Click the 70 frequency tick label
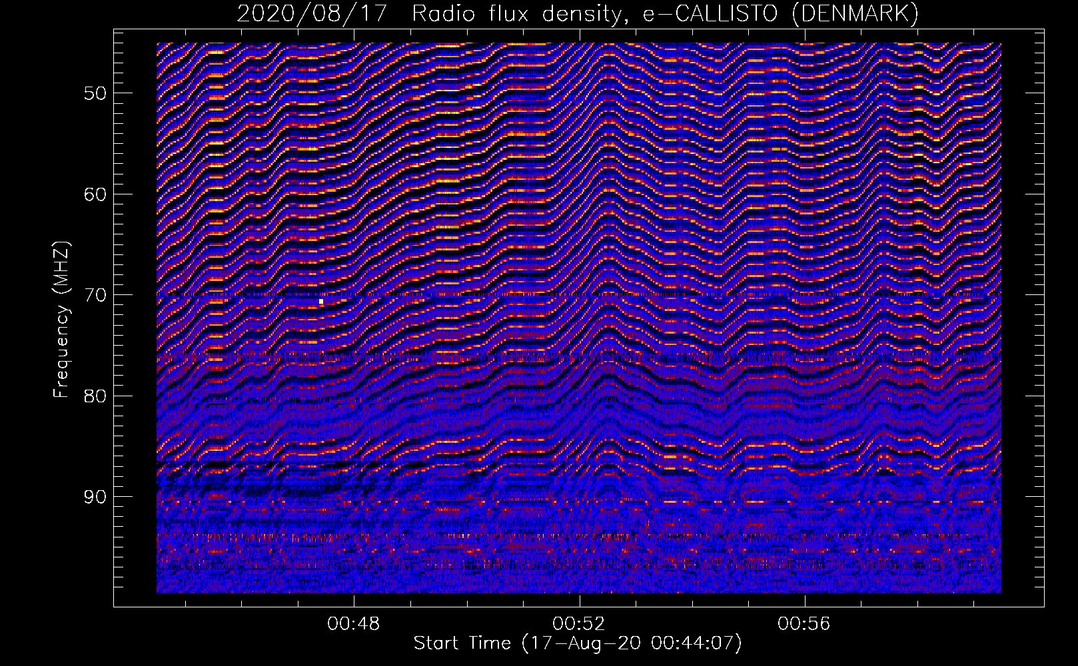Image resolution: width=1078 pixels, height=666 pixels. click(95, 295)
